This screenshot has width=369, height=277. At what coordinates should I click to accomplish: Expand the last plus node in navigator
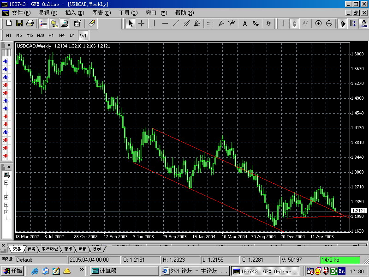coord(6,212)
